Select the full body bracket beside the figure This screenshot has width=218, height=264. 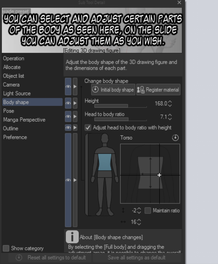[x=86, y=174]
